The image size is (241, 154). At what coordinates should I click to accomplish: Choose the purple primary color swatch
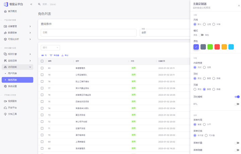[x=196, y=47]
